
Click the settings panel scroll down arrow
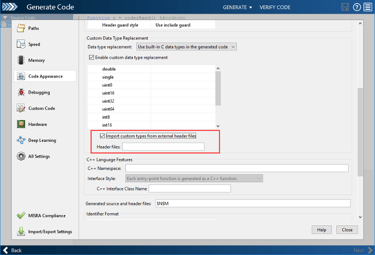tap(360, 217)
